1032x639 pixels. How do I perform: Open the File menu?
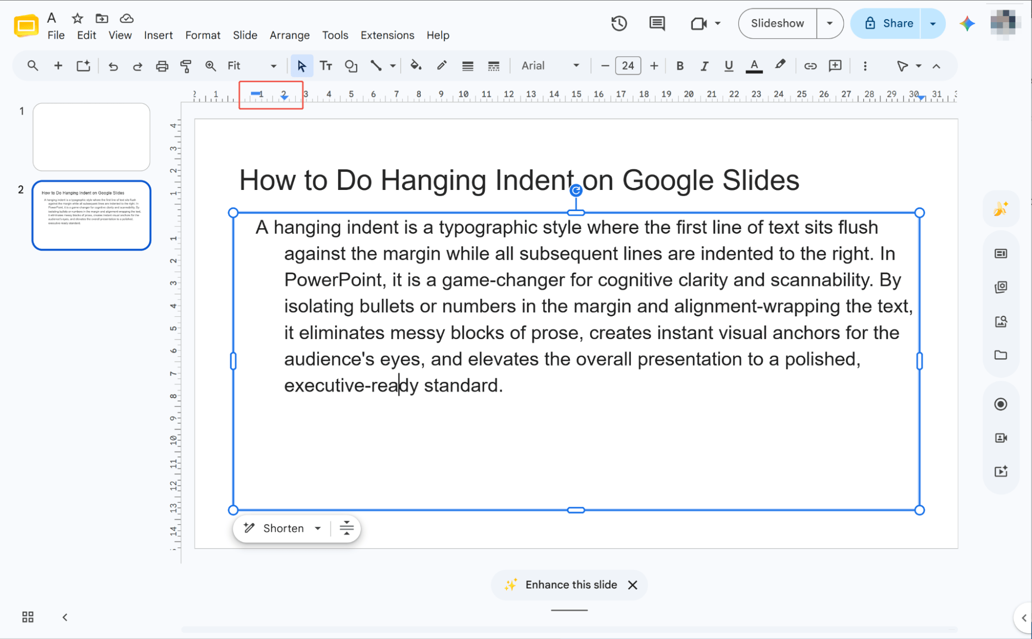click(x=56, y=35)
